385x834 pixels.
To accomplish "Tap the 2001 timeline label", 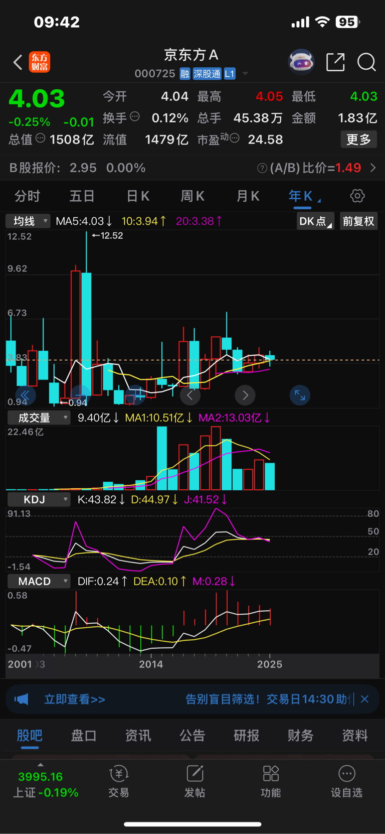I will pyautogui.click(x=20, y=664).
